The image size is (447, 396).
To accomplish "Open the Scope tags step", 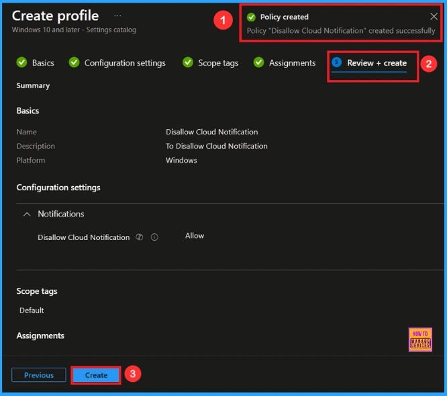I will [218, 63].
